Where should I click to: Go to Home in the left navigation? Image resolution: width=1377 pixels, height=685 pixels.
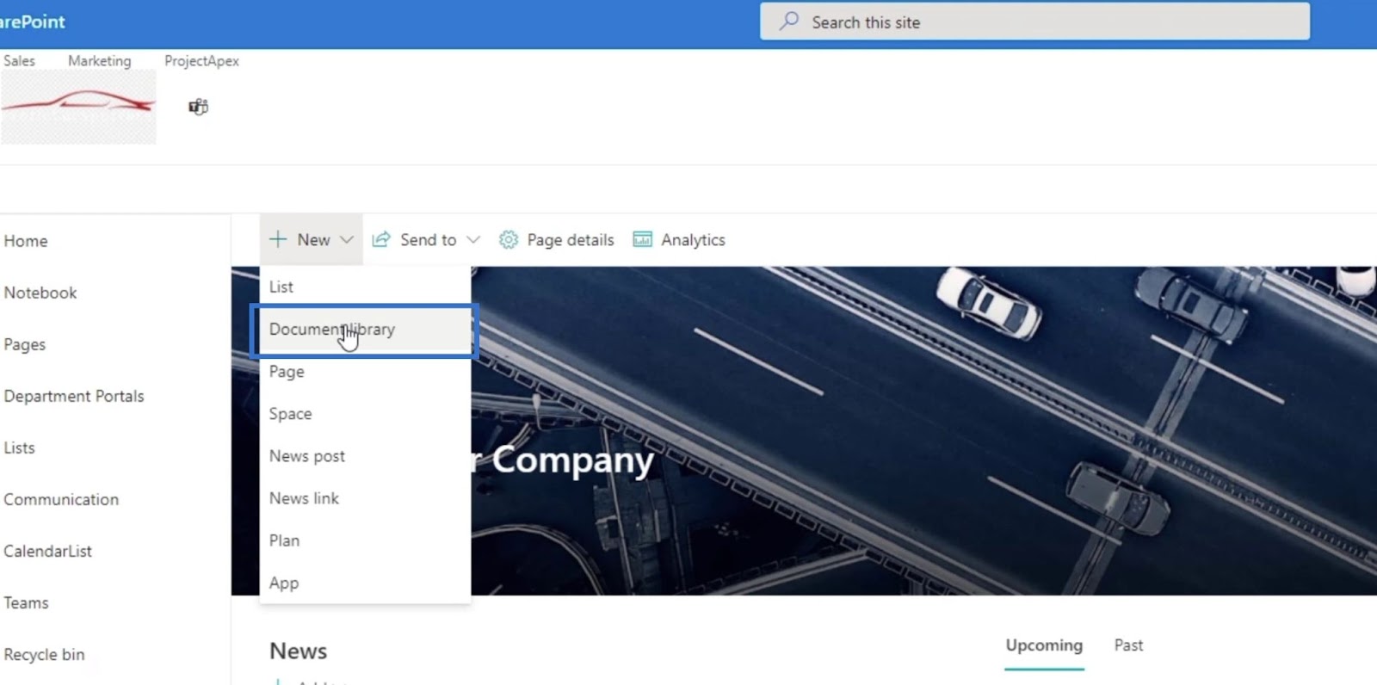tap(25, 241)
